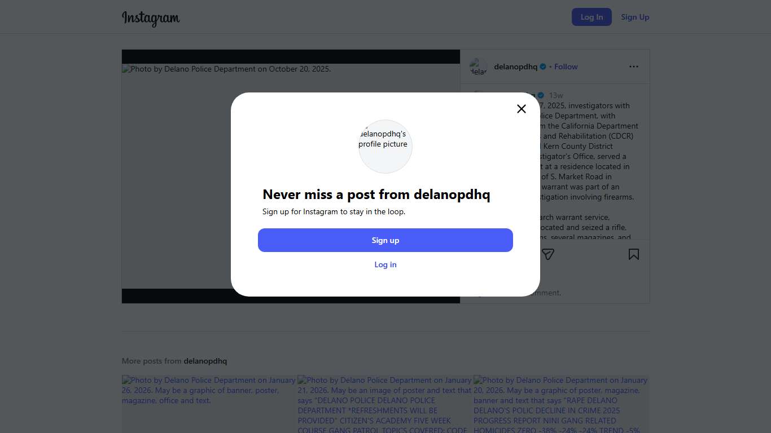
Task: Click the share post paper plane icon
Action: point(548,254)
